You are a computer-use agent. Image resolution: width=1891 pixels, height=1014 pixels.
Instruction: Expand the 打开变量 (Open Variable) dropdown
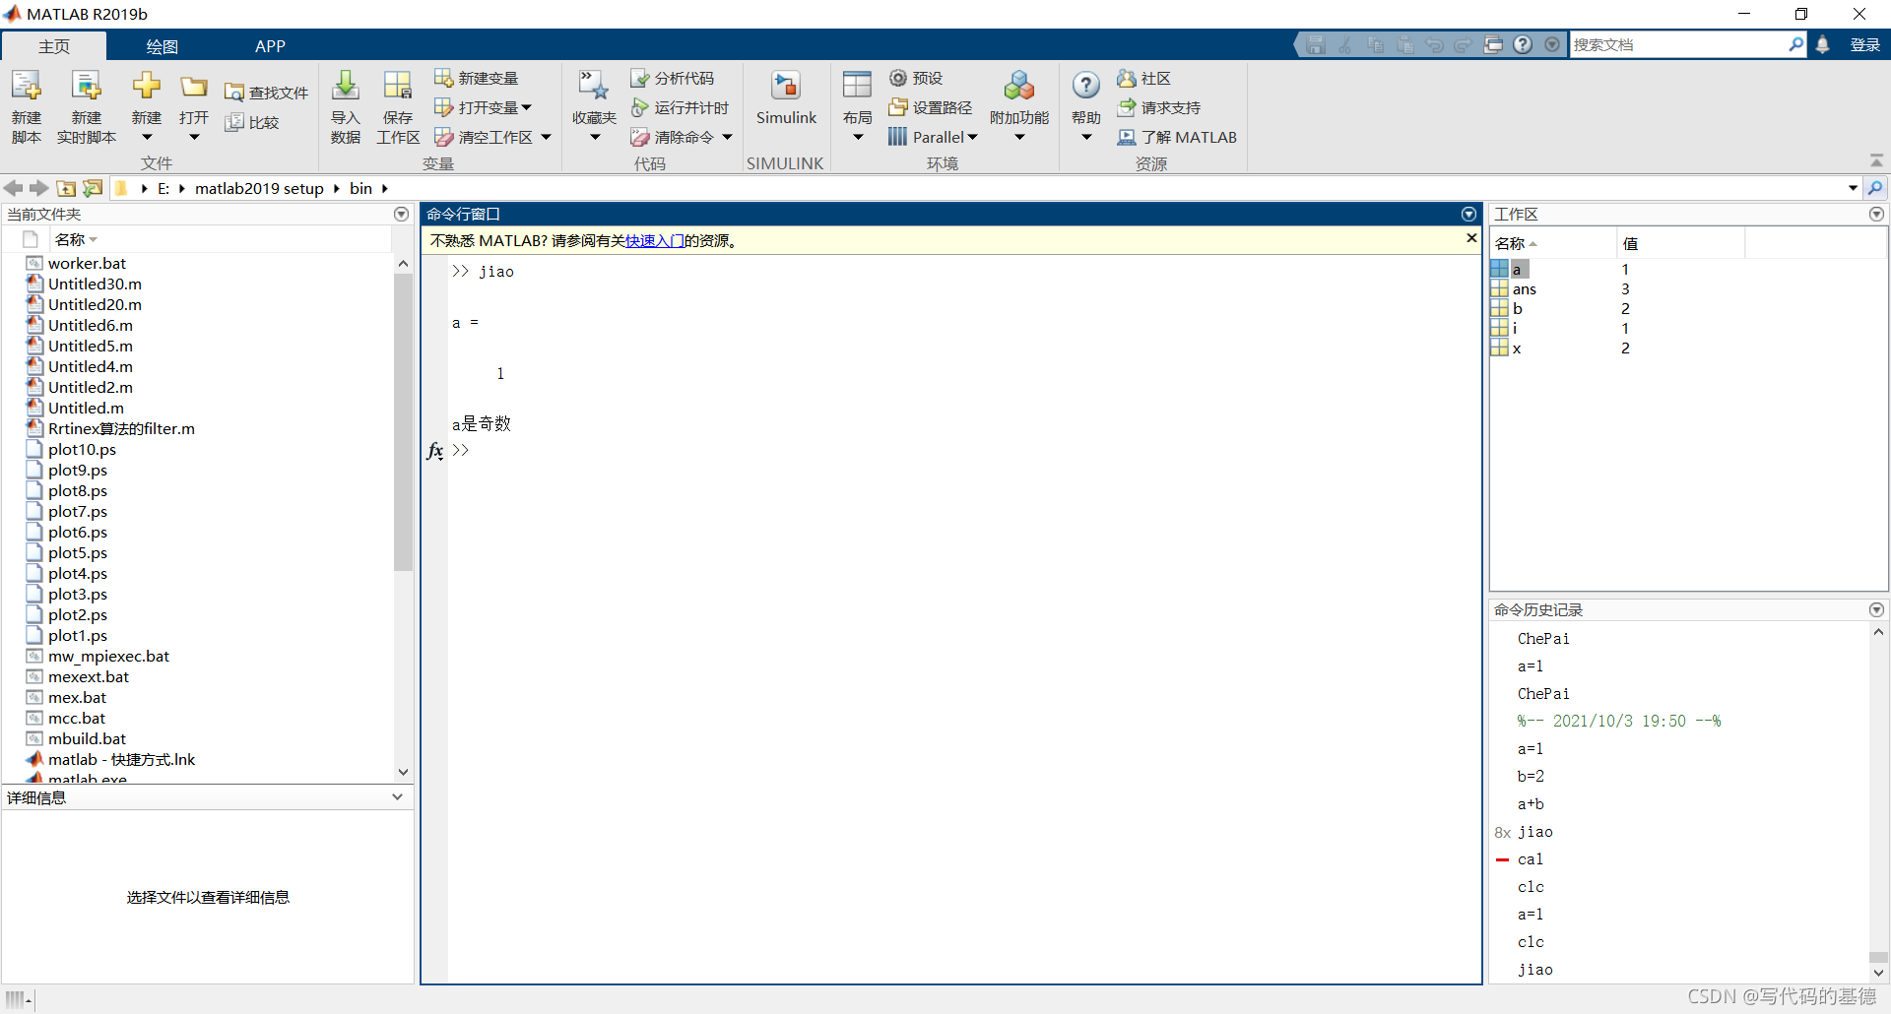point(527,107)
